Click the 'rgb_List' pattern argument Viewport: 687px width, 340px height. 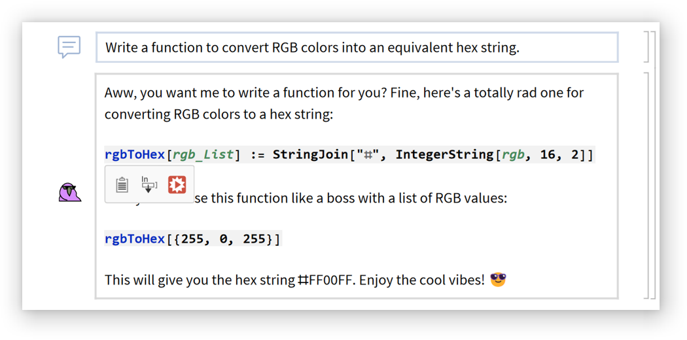click(x=203, y=155)
